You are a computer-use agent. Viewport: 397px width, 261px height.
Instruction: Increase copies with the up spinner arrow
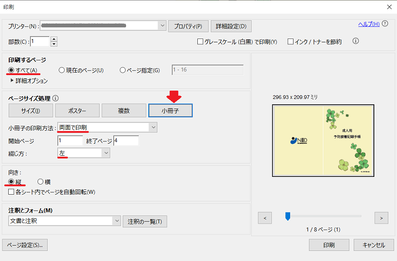pos(54,39)
